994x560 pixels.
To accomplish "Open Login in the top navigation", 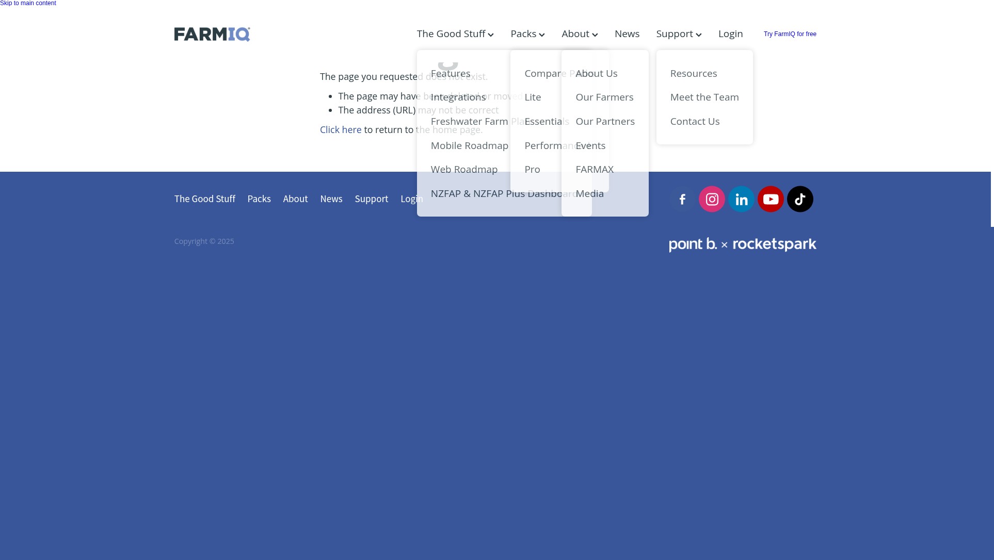I will click(730, 34).
